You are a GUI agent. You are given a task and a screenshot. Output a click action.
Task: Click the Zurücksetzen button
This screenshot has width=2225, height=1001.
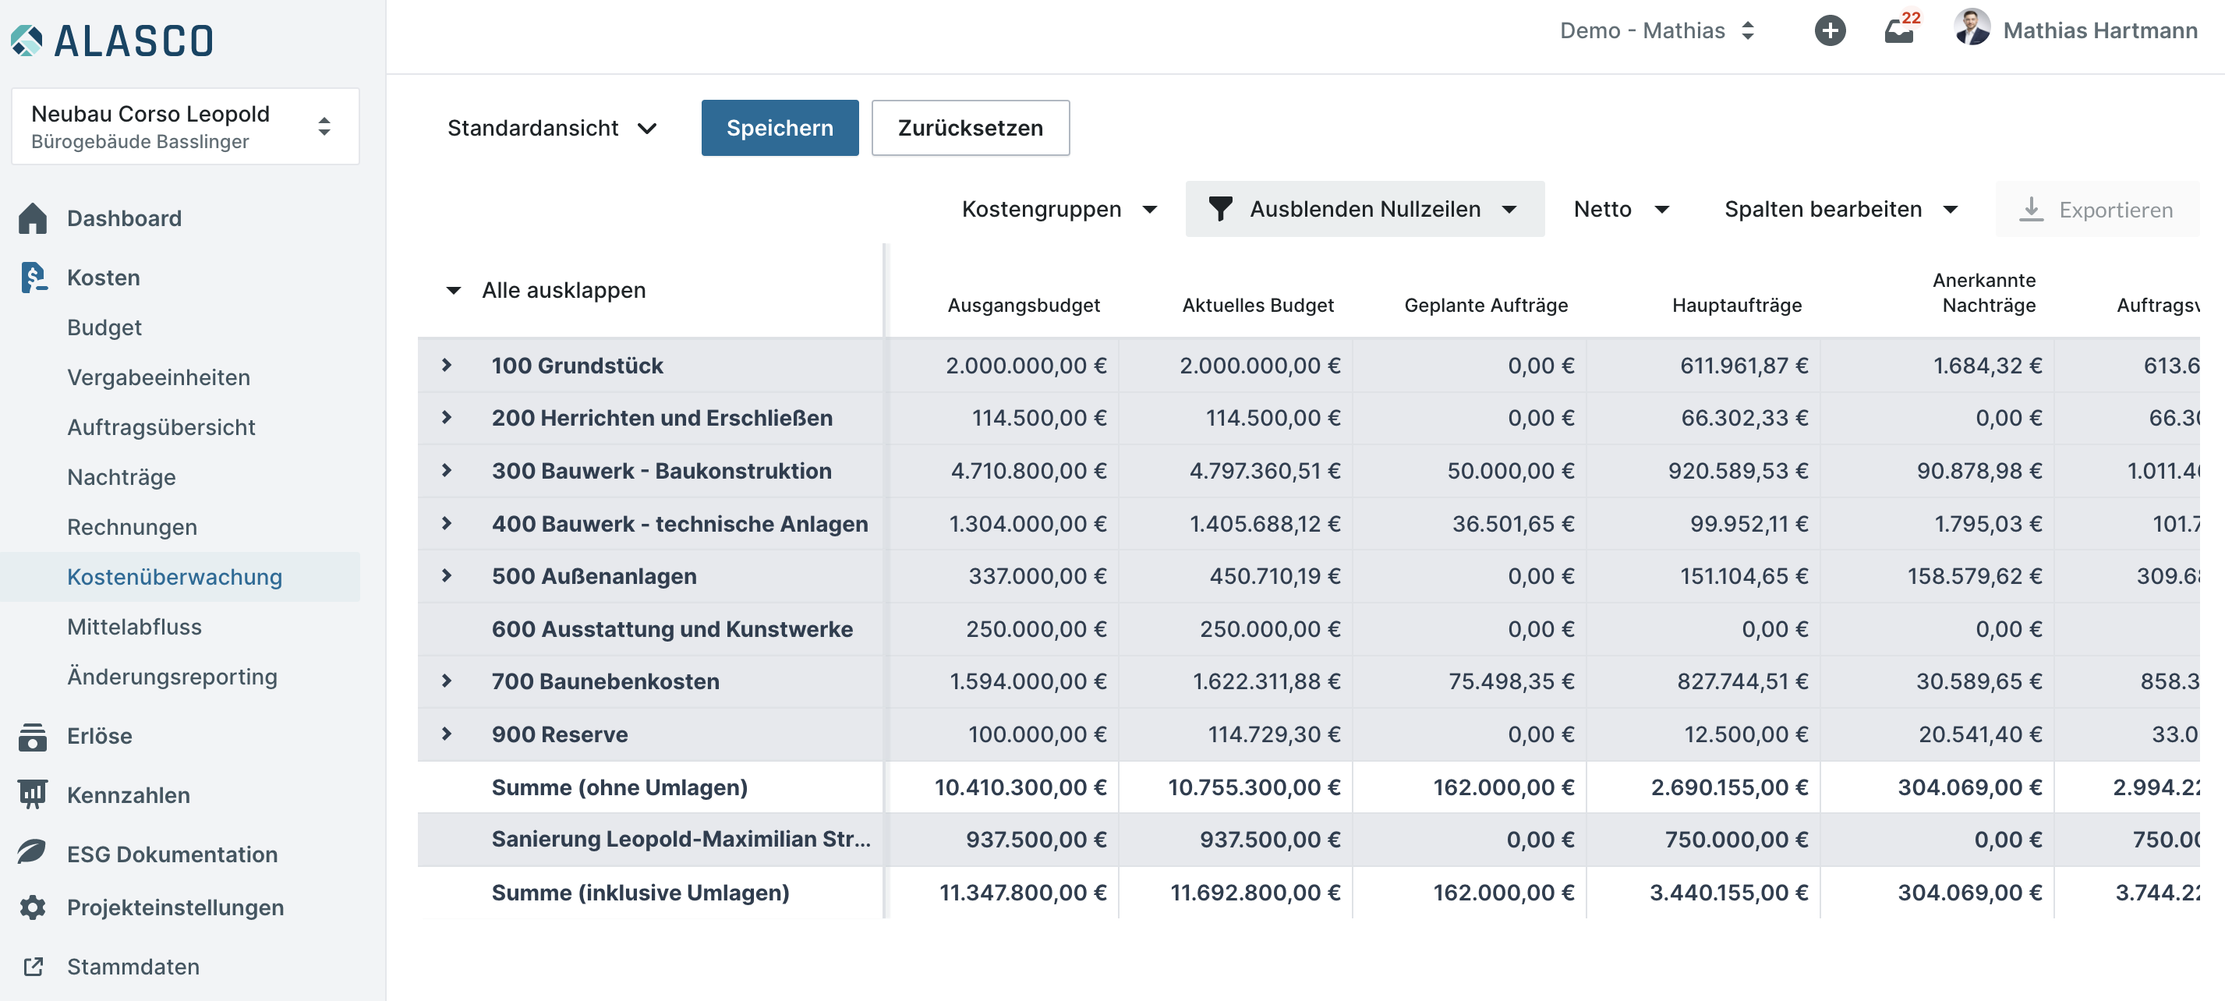click(969, 128)
